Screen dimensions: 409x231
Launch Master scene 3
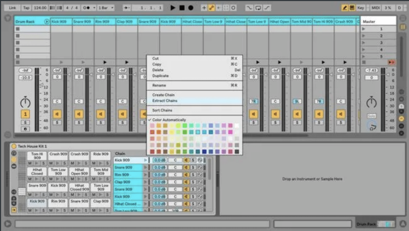364,42
